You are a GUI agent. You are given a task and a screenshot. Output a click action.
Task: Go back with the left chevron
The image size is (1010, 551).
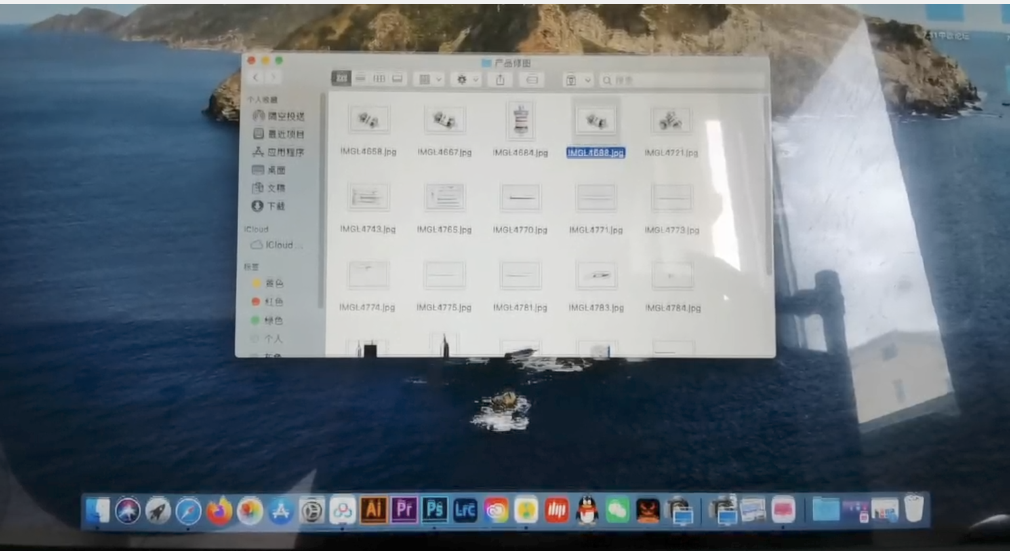click(256, 78)
